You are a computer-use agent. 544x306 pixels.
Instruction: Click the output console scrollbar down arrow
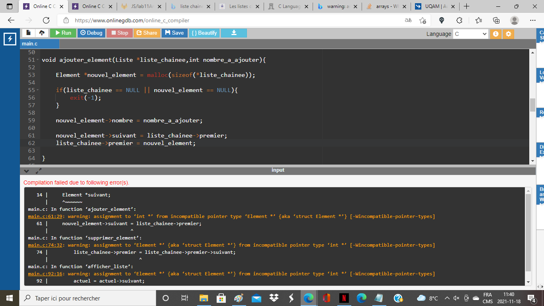528,282
